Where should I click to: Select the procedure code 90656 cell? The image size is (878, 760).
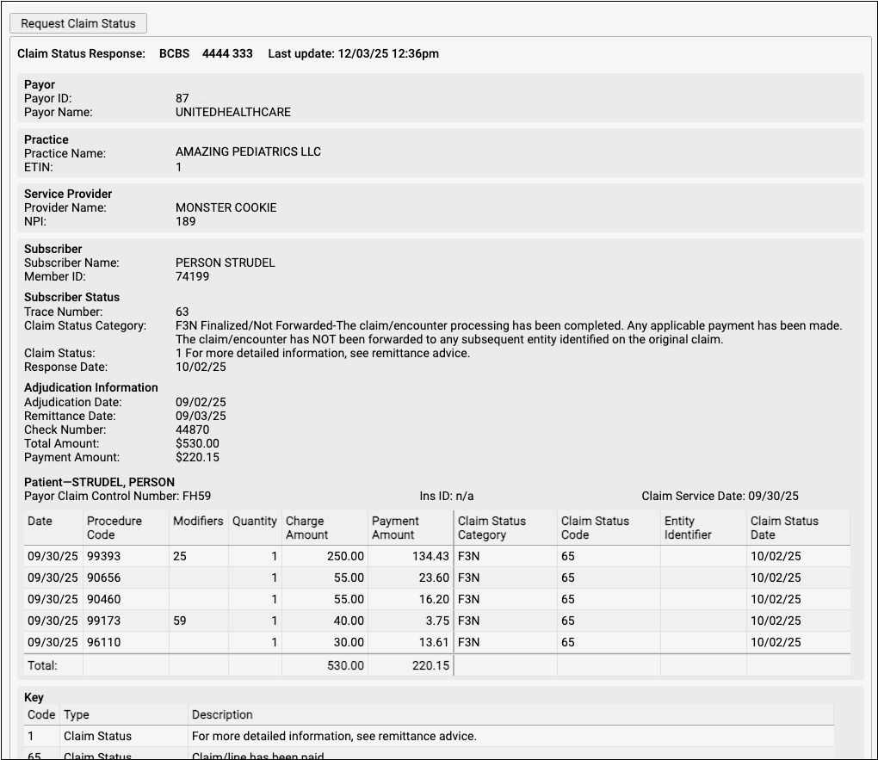click(103, 578)
